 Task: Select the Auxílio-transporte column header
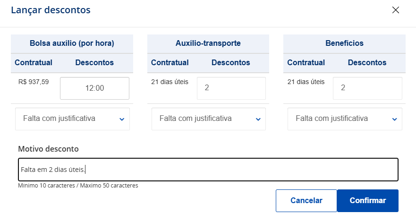tap(208, 43)
